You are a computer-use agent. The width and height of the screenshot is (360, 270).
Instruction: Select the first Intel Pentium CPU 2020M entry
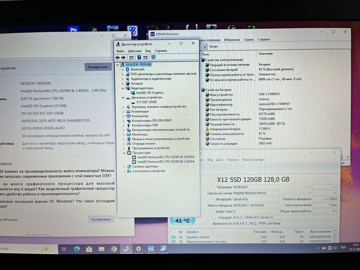(166, 157)
